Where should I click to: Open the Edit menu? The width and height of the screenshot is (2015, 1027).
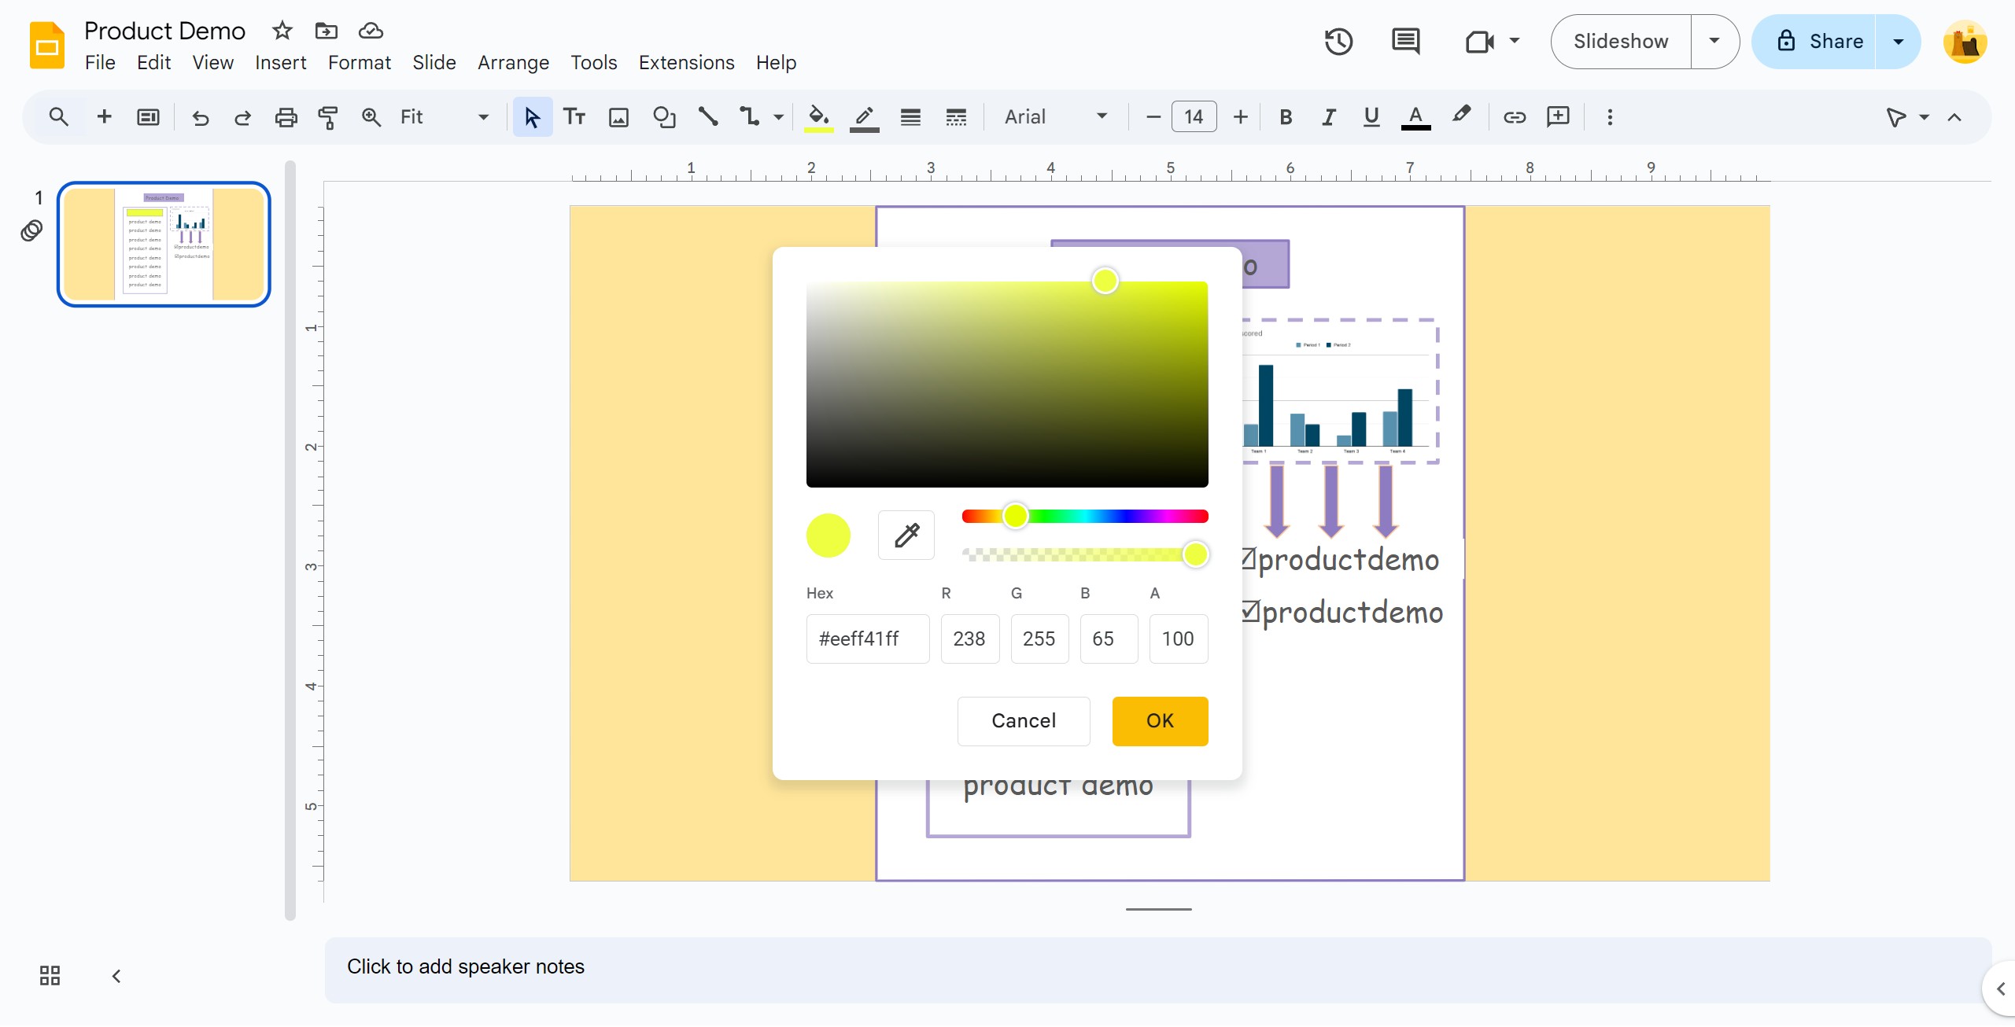point(153,62)
